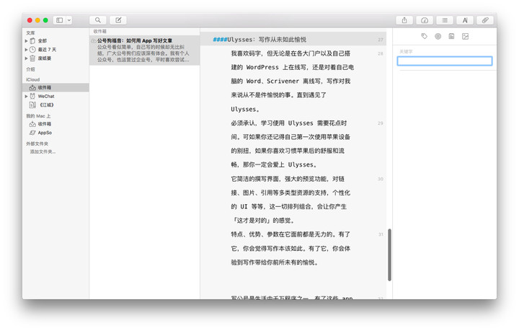Viewport: 519px width, 331px height.
Task: Switch to the keywords tag tab
Action: point(425,36)
